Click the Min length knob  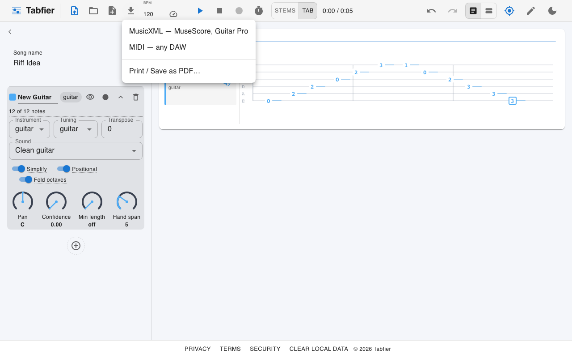pyautogui.click(x=92, y=202)
